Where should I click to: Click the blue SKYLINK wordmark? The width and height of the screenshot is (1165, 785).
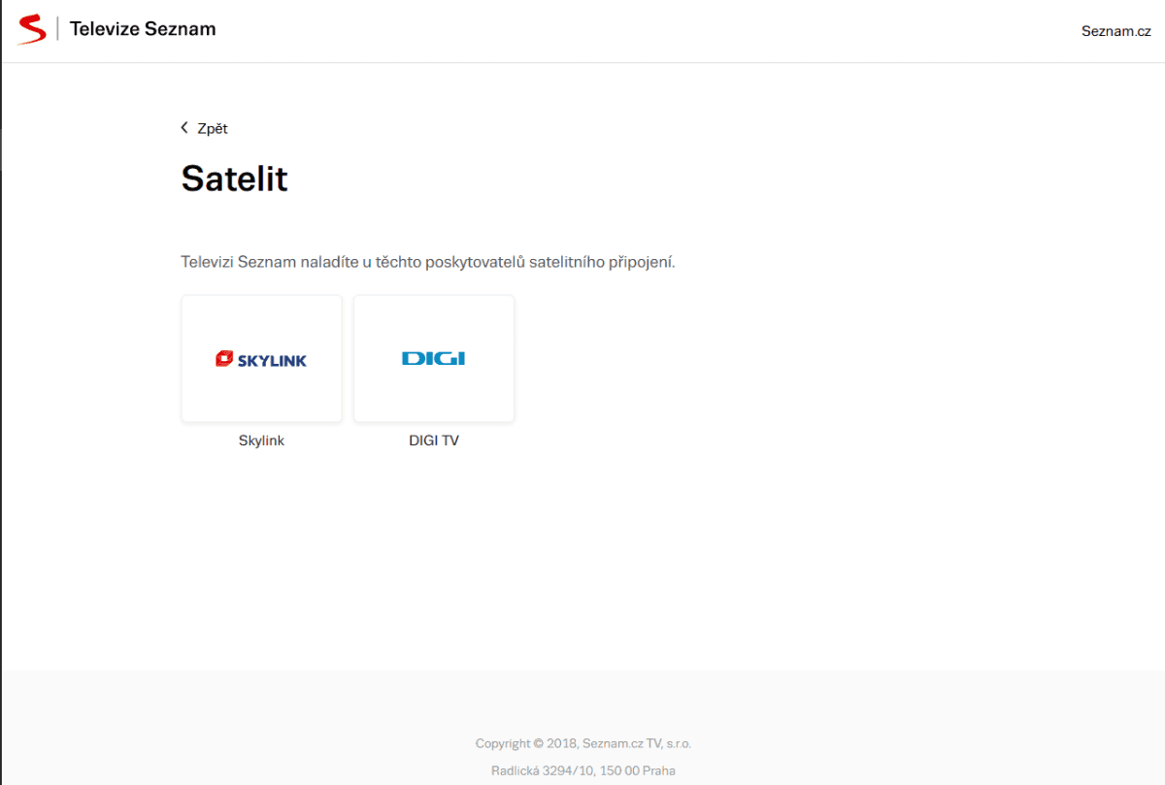(270, 360)
